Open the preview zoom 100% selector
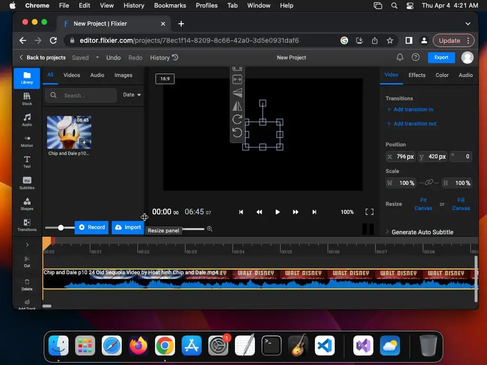Screen dimensions: 487x365 (347, 212)
